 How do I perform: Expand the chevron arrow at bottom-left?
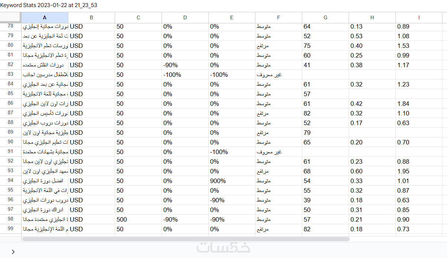pyautogui.click(x=13, y=252)
